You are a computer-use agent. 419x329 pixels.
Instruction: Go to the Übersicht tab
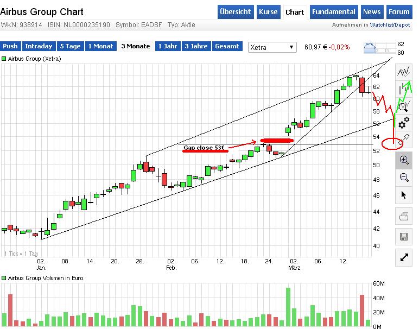[236, 12]
